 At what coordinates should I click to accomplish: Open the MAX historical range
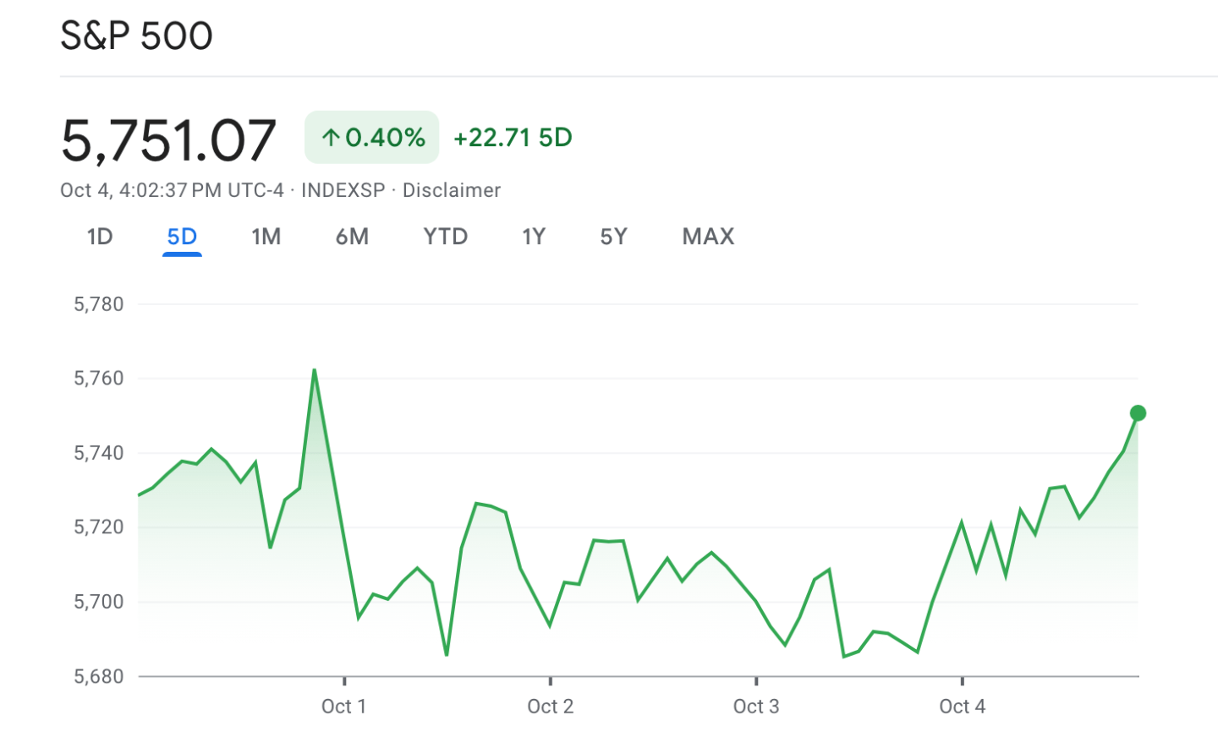707,237
